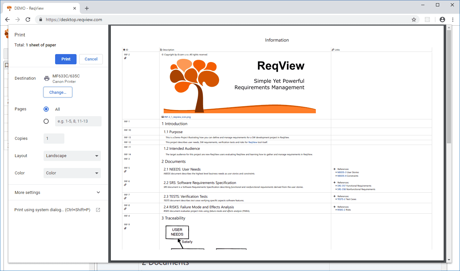Expand More settings section
460x271 pixels.
click(58, 193)
